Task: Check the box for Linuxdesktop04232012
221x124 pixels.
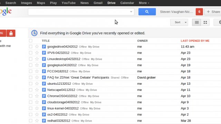Action: point(31,59)
